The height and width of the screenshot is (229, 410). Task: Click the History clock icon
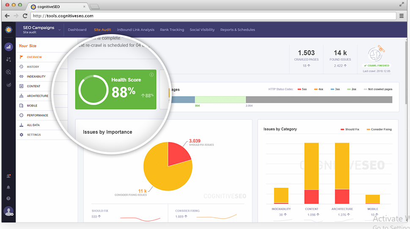[22, 67]
